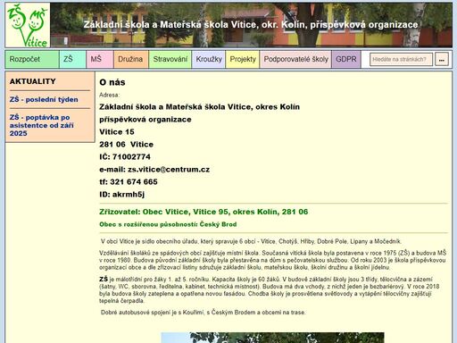457x343 pixels.
Task: Click the photo below the article text
Action: pyautogui.click(x=272, y=338)
